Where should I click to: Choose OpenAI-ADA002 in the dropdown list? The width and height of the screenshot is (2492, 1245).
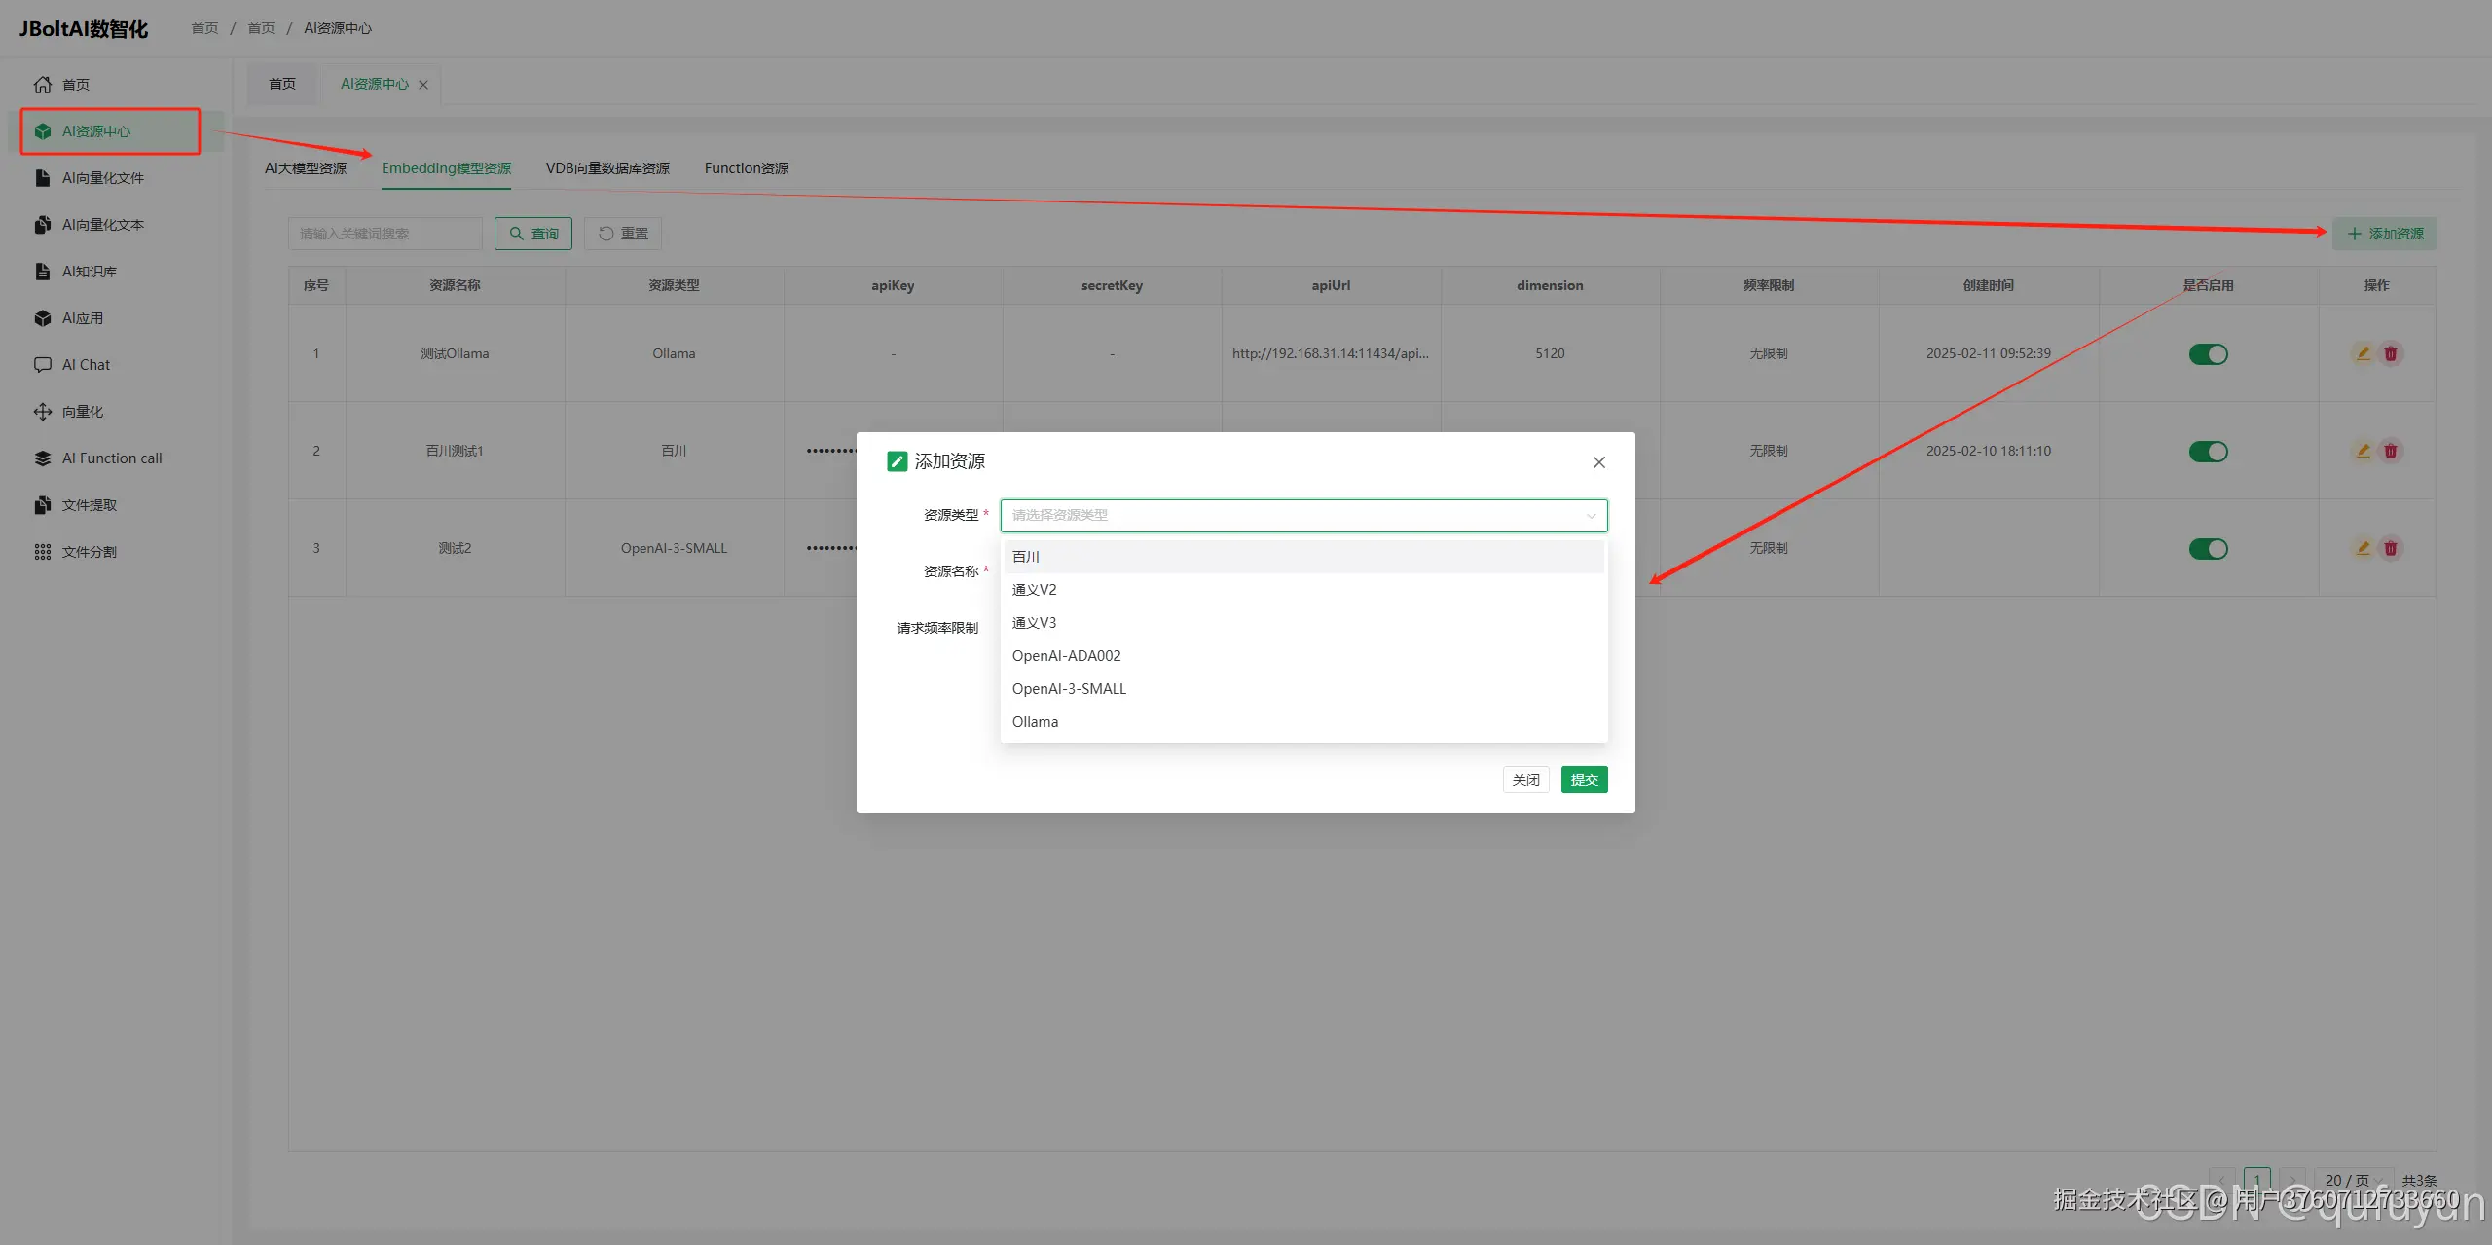[1066, 656]
